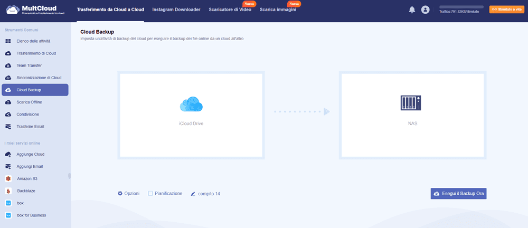
Task: Click the NAS destination box
Action: 412,115
